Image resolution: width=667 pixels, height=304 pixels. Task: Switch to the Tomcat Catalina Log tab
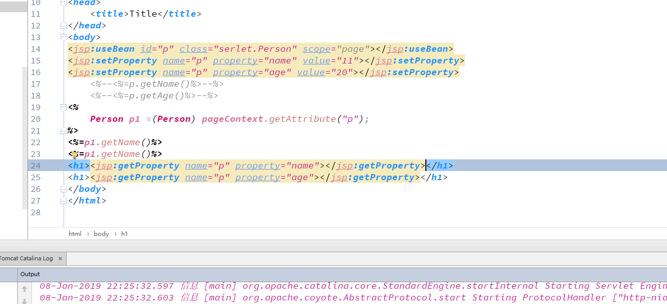pos(26,258)
